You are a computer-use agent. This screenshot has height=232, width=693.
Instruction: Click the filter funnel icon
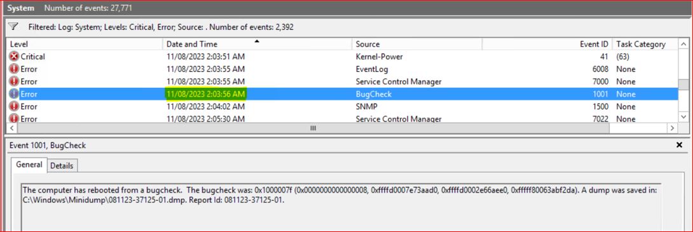point(14,27)
